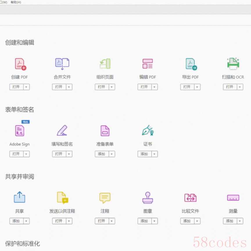251x251 pixels.
Task: Click the 表单和签名 section heading
Action: (19, 110)
